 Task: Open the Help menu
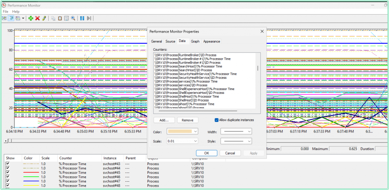(16, 12)
